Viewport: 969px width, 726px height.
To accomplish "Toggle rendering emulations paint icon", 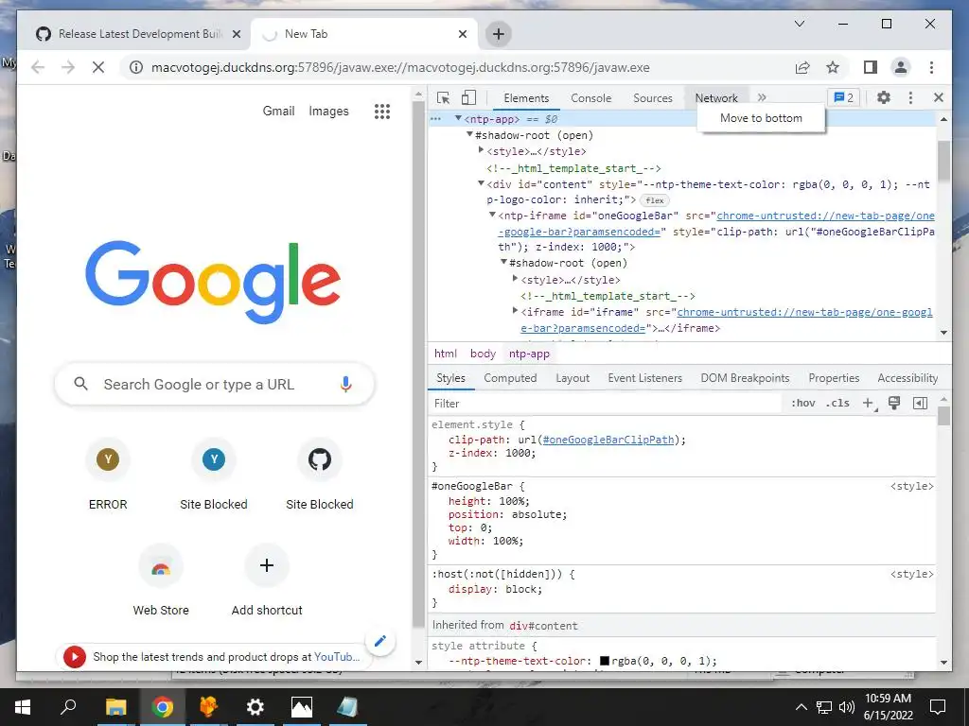I will pyautogui.click(x=893, y=403).
